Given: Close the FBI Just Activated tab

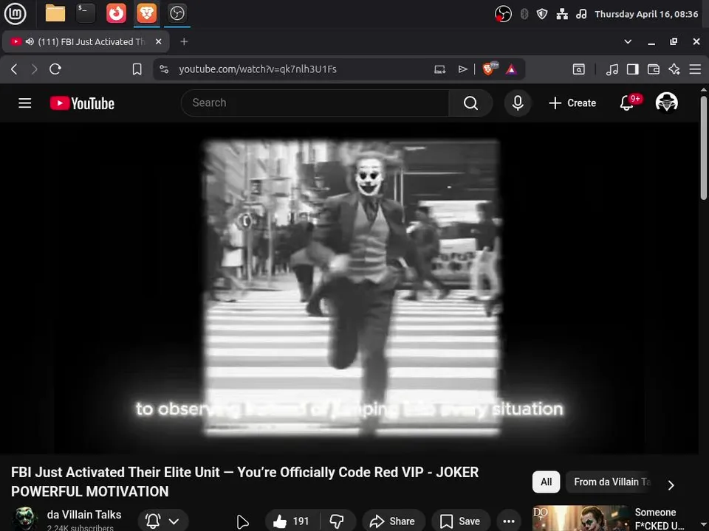Looking at the screenshot, I should pos(158,41).
